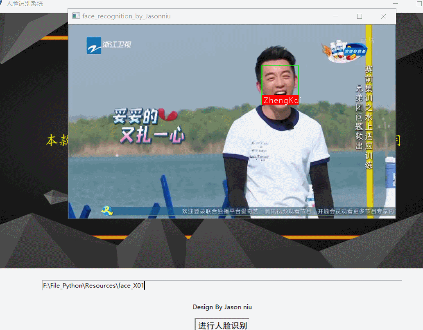Minimize the 人脸识别系统 main window
This screenshot has height=330, width=423.
point(396,4)
